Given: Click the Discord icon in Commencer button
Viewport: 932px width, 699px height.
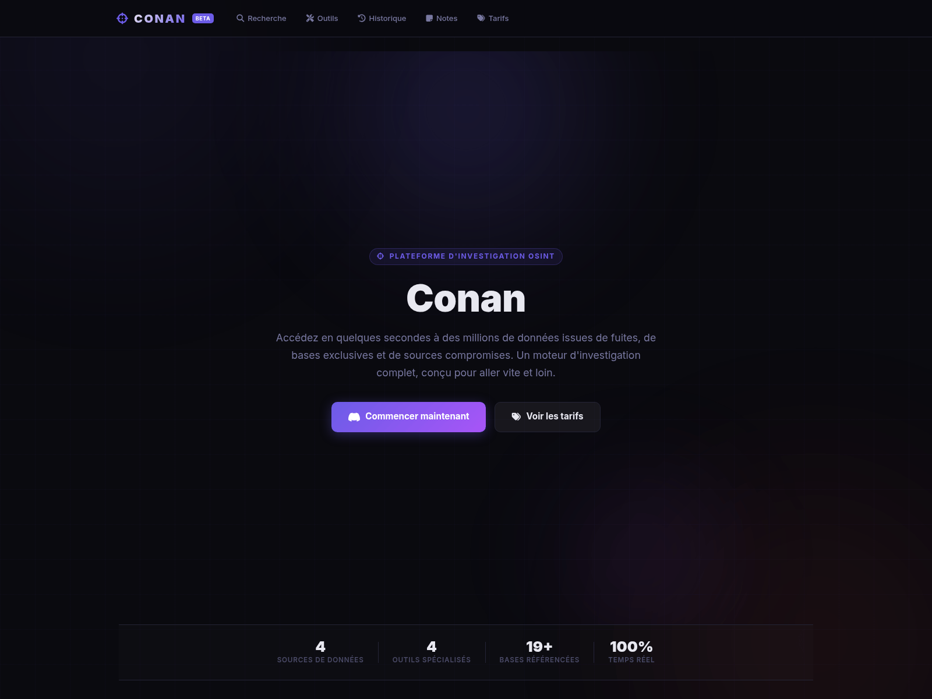Looking at the screenshot, I should pos(354,417).
